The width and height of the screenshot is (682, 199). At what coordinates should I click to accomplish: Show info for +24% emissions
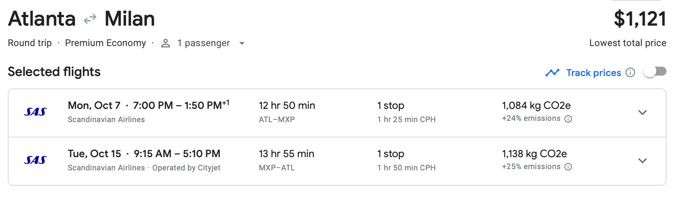click(568, 119)
